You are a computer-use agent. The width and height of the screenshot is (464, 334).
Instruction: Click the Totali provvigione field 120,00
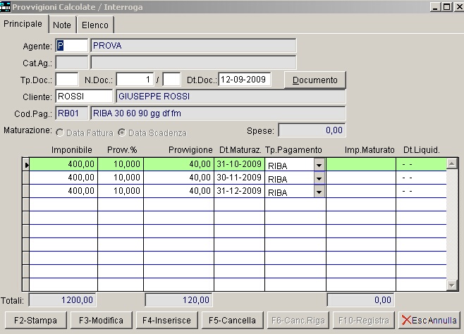[x=178, y=300]
